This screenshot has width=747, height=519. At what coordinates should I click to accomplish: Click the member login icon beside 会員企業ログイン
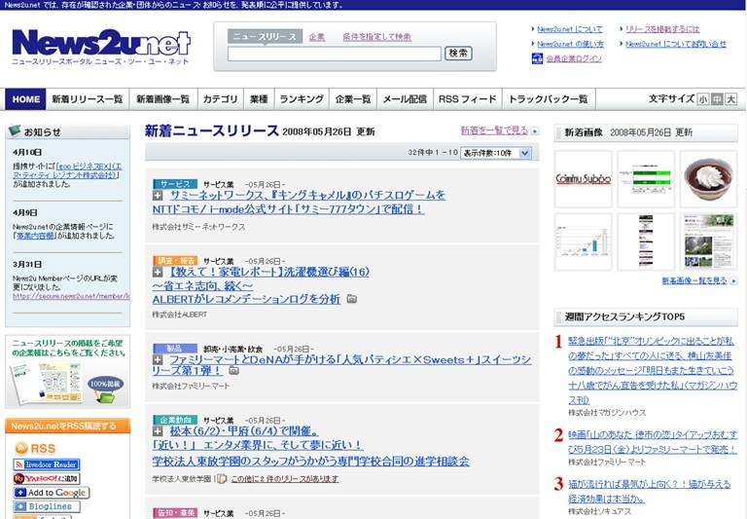coord(537,58)
